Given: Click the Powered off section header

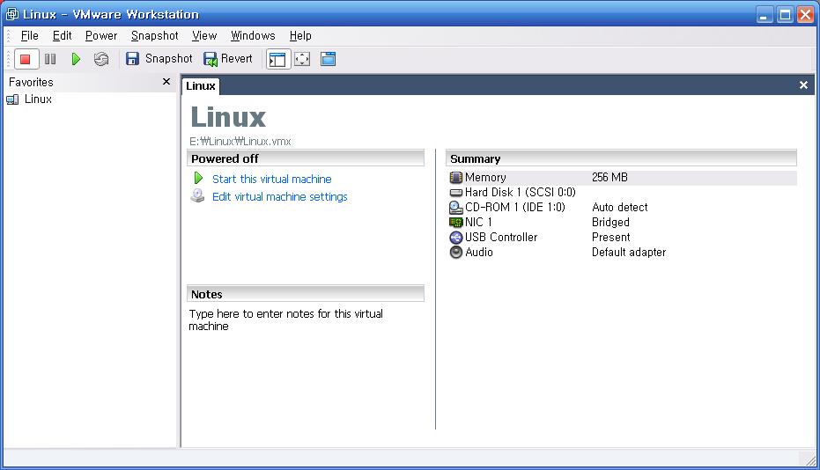Looking at the screenshot, I should tap(306, 158).
